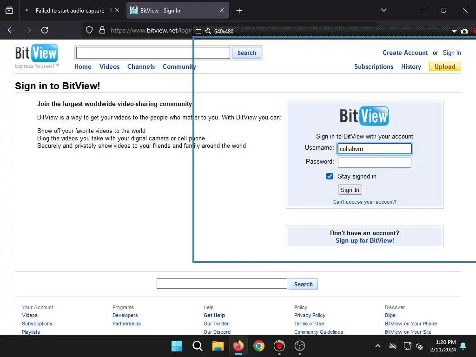Viewport: 476px width, 357px height.
Task: Click the Firefox taskbar icon
Action: pos(238,346)
